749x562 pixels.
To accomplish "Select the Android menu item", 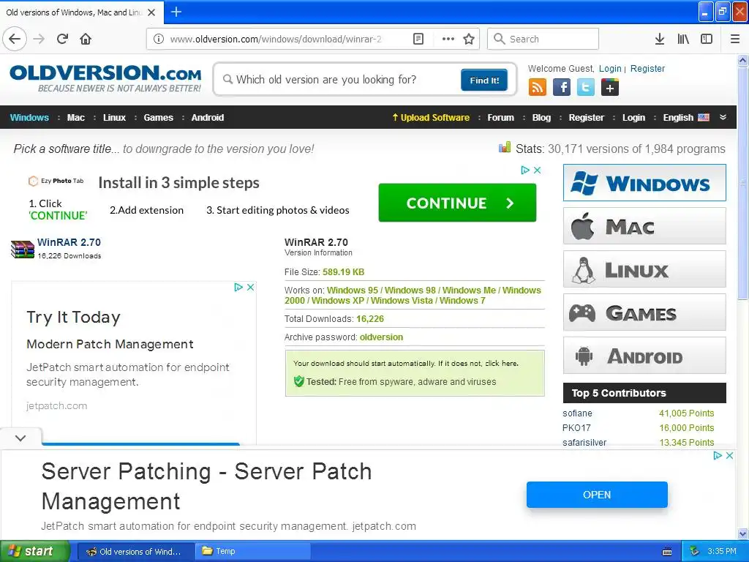I will pos(207,118).
